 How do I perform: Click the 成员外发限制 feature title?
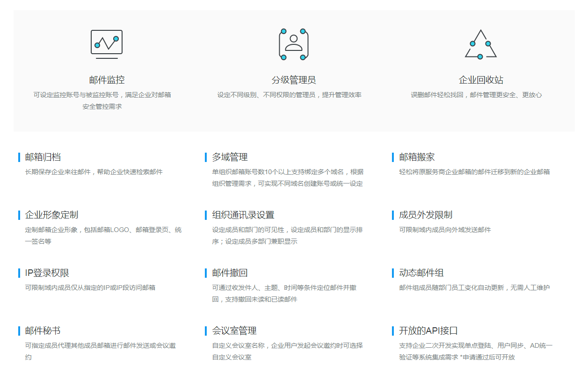pyautogui.click(x=426, y=215)
